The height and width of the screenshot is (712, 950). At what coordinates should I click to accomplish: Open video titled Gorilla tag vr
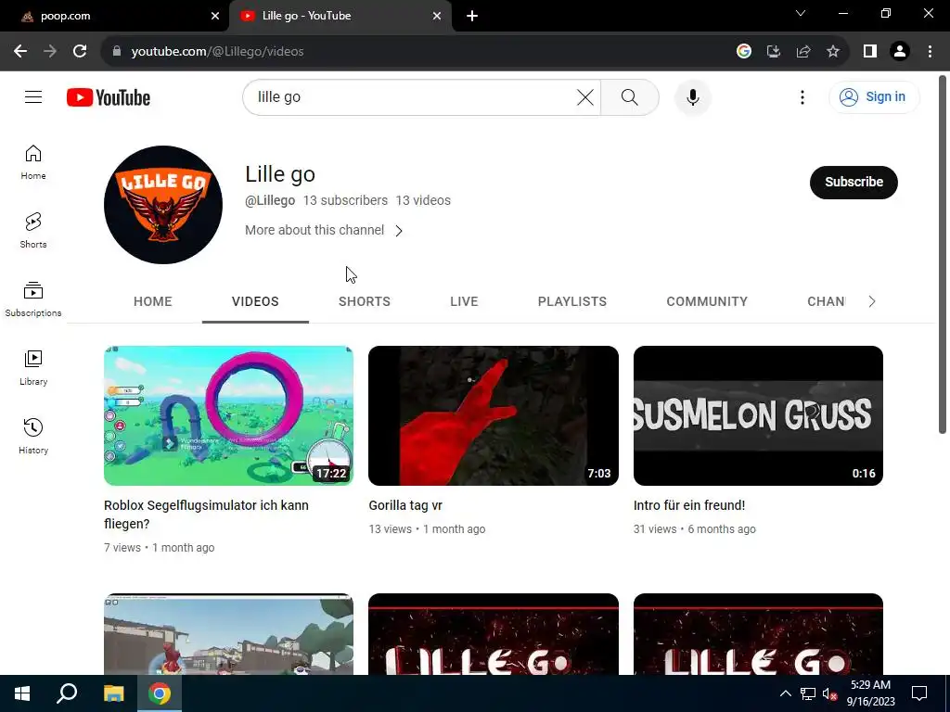pyautogui.click(x=405, y=505)
